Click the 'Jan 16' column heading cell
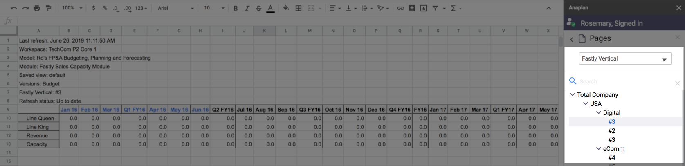Image resolution: width=685 pixels, height=166 pixels. click(x=69, y=110)
